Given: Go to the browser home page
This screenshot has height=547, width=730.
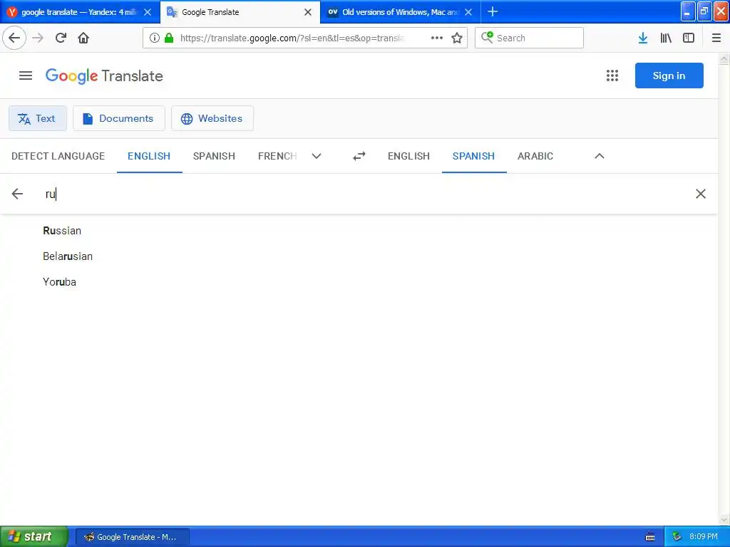Looking at the screenshot, I should tap(83, 38).
